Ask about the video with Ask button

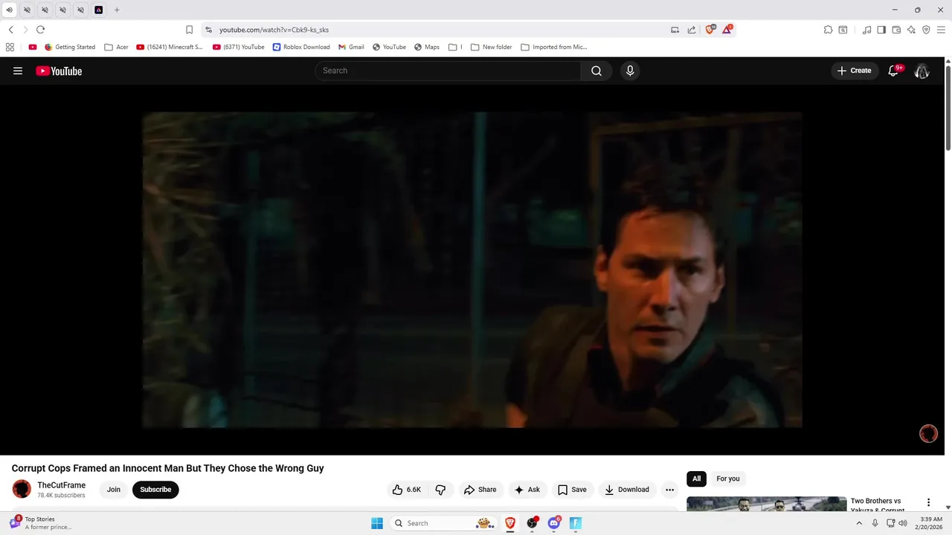click(527, 490)
